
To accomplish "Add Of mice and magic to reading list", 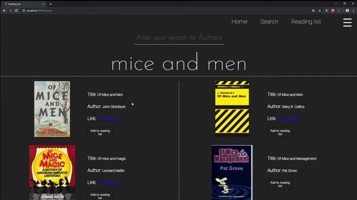I will pos(100,196).
